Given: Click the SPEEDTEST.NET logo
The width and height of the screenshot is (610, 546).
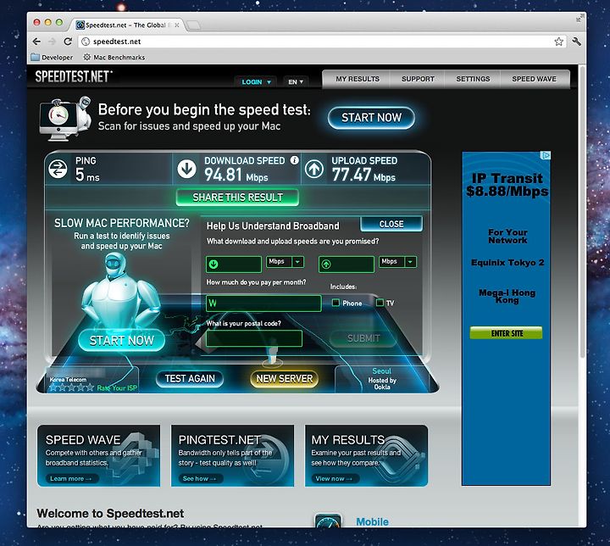Looking at the screenshot, I should tap(74, 76).
